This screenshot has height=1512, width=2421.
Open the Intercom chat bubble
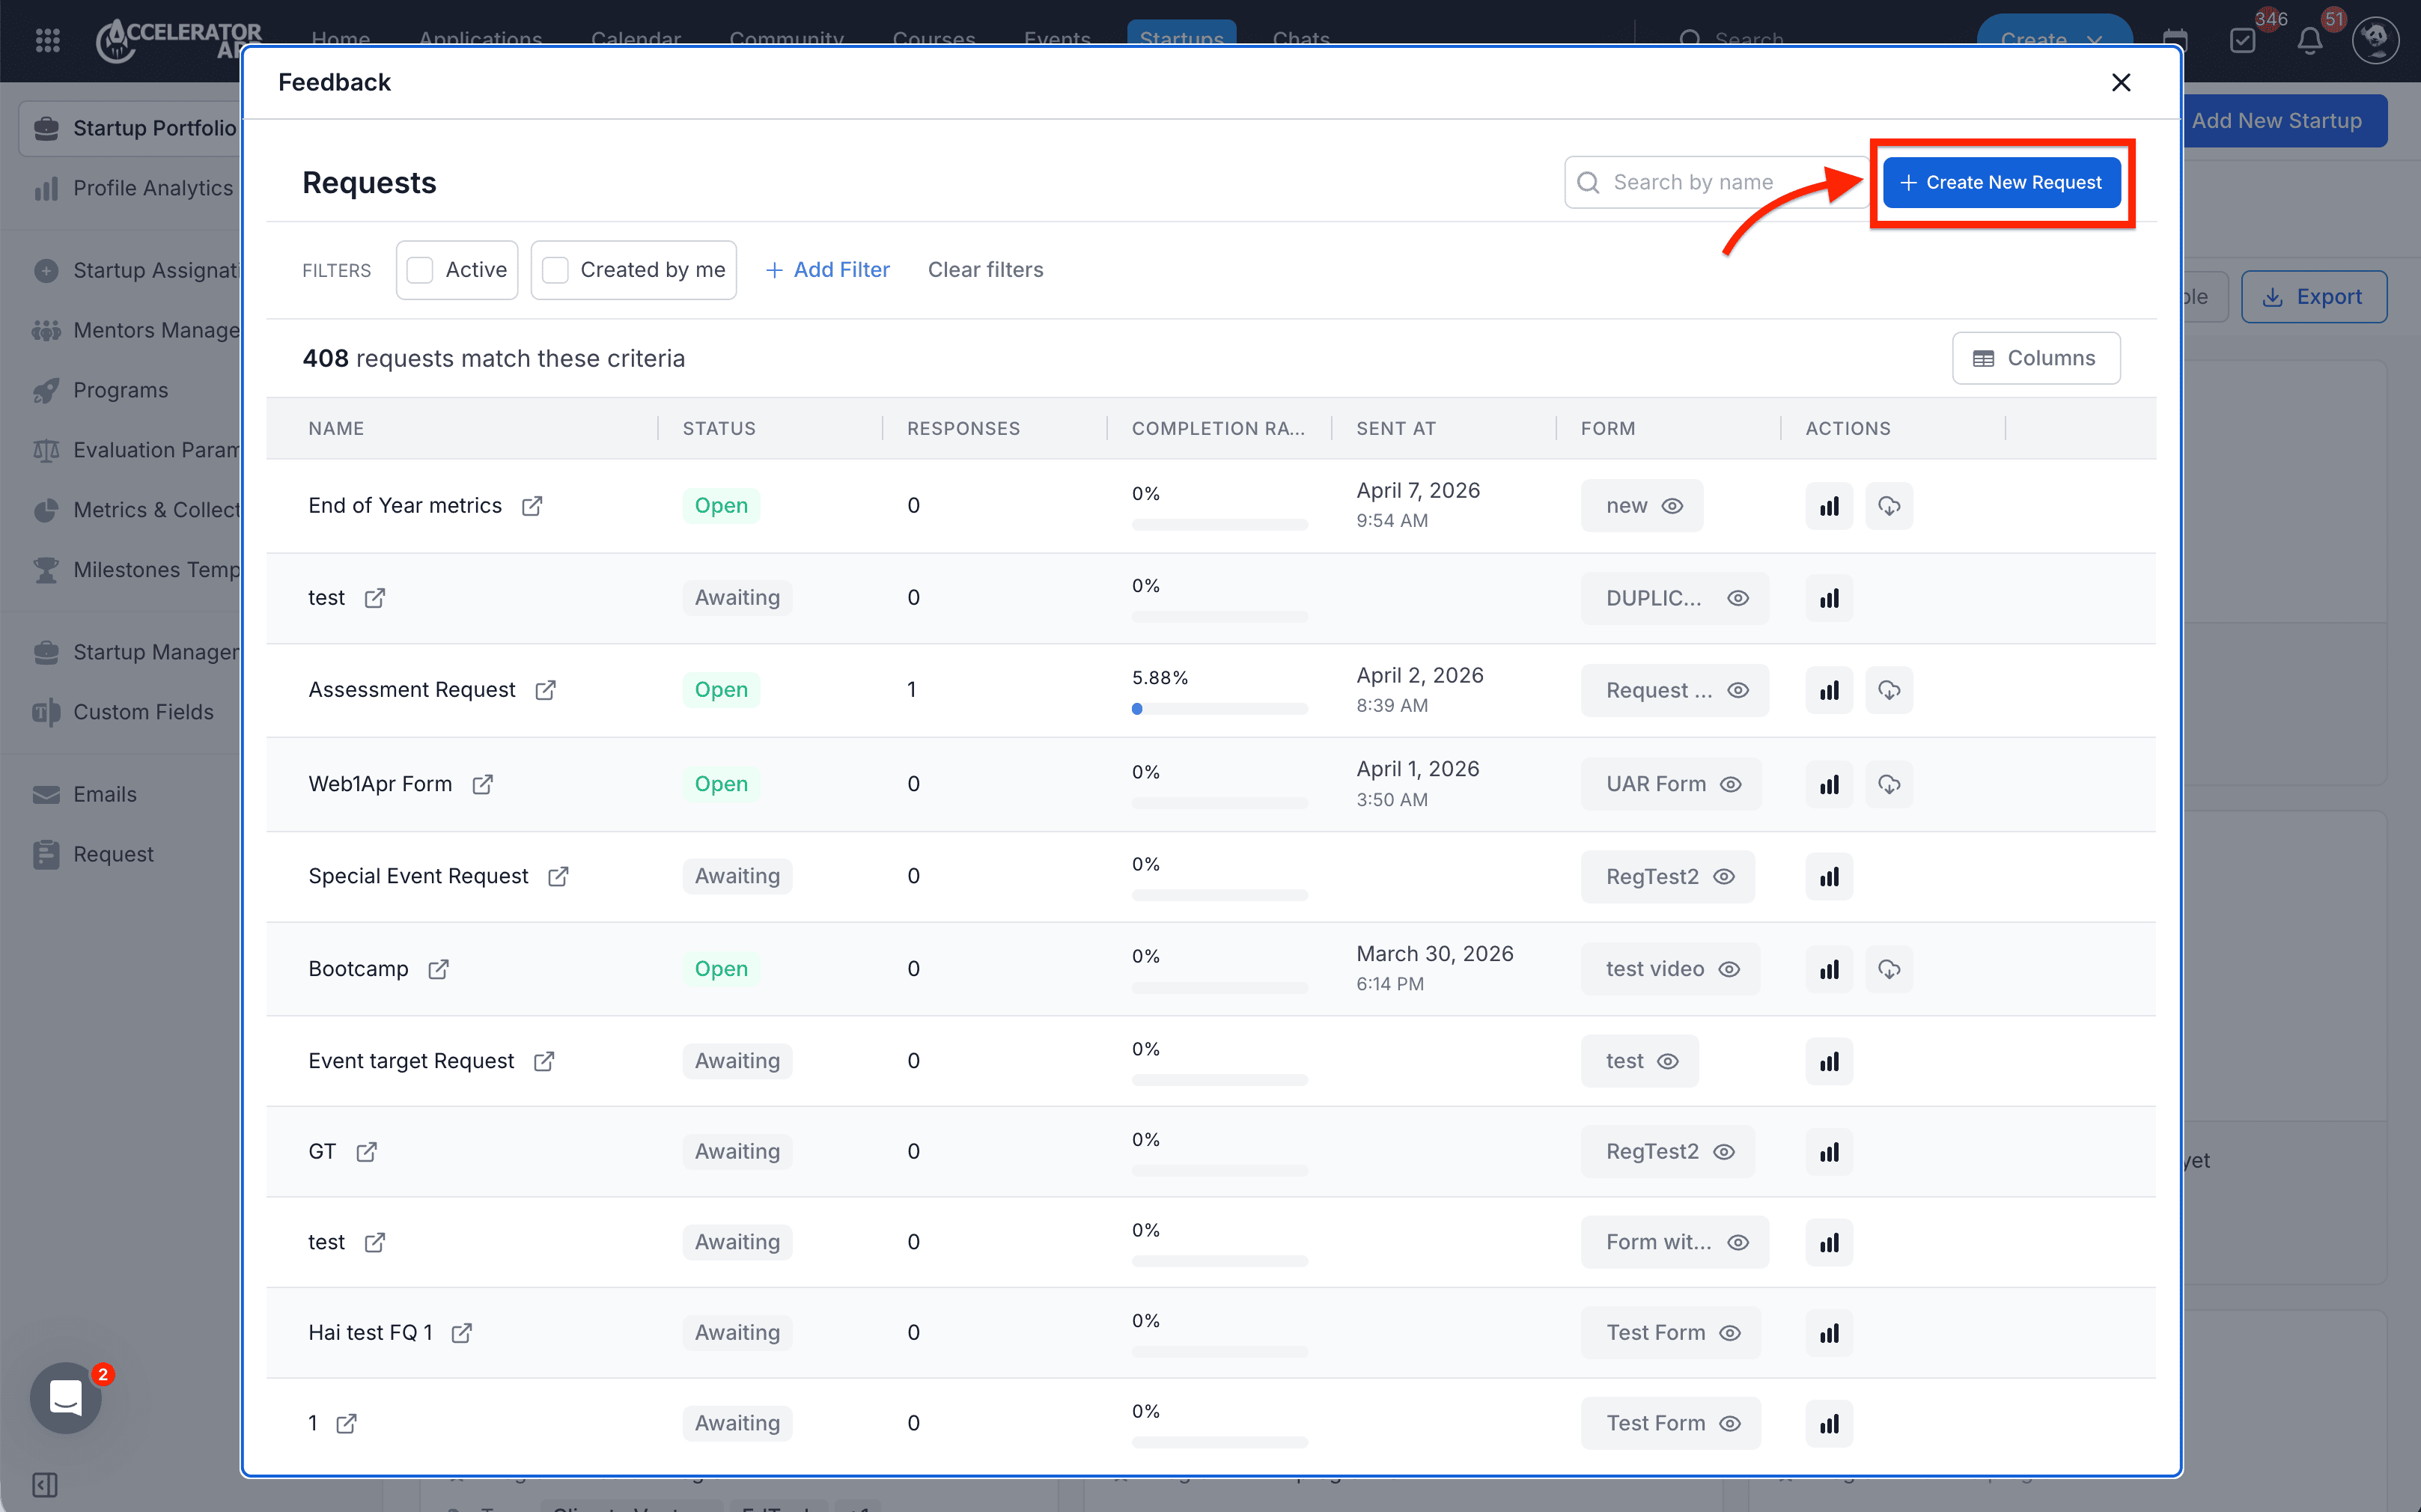[x=66, y=1397]
